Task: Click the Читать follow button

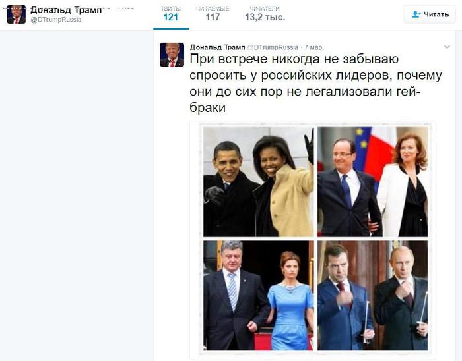Action: pyautogui.click(x=430, y=14)
